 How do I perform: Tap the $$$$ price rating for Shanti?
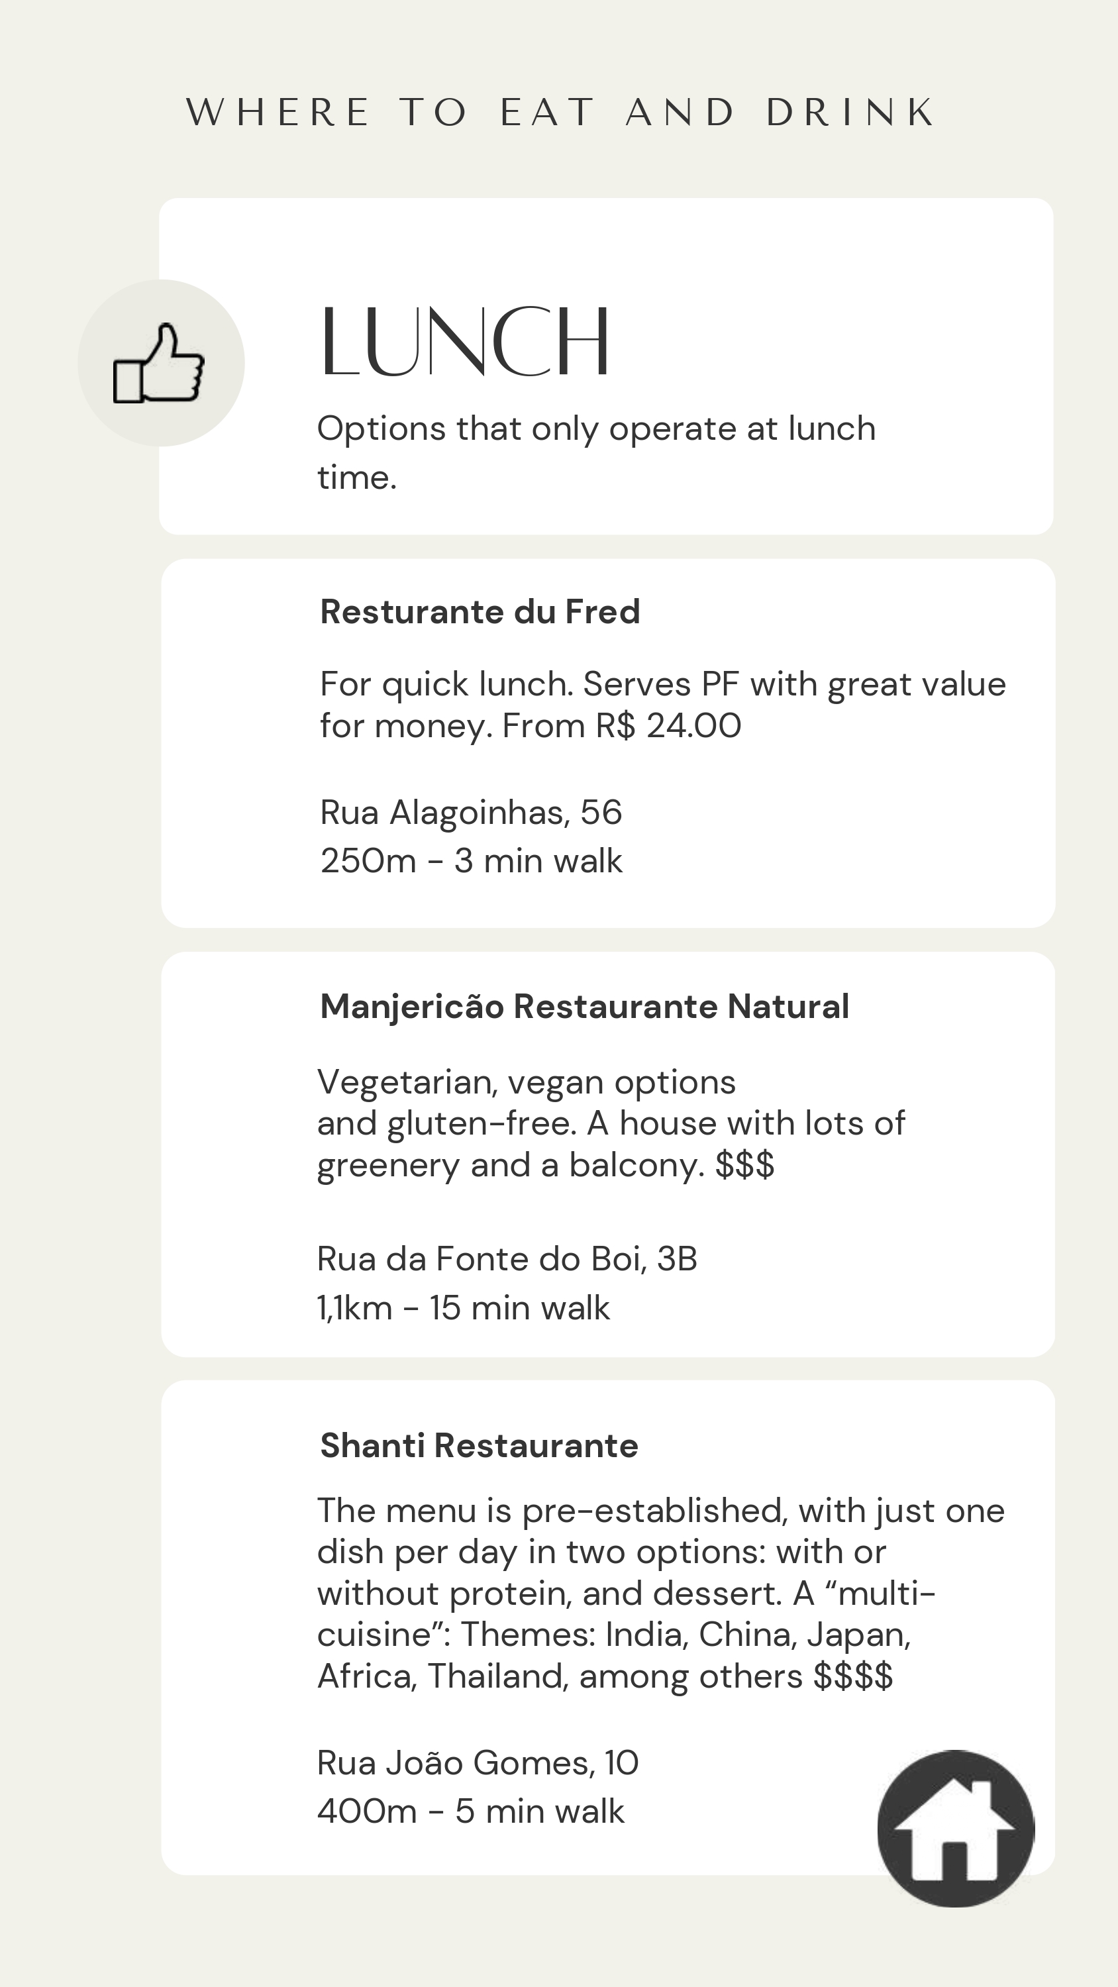click(852, 1676)
